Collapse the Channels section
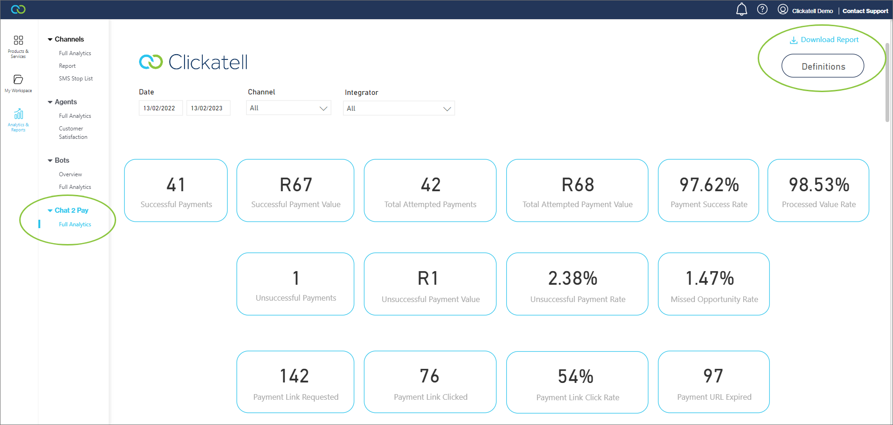This screenshot has height=425, width=893. [50, 40]
